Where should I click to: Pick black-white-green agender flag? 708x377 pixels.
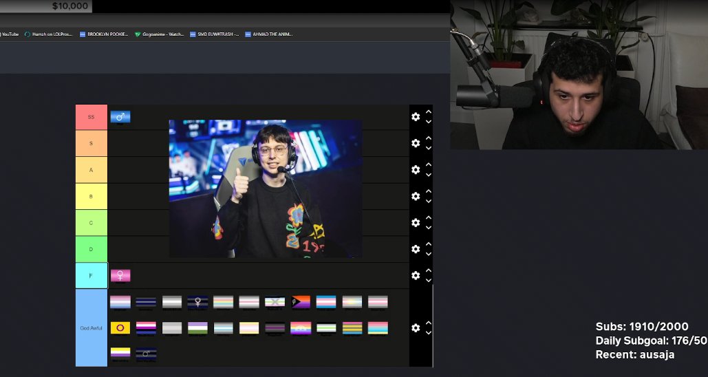326,327
